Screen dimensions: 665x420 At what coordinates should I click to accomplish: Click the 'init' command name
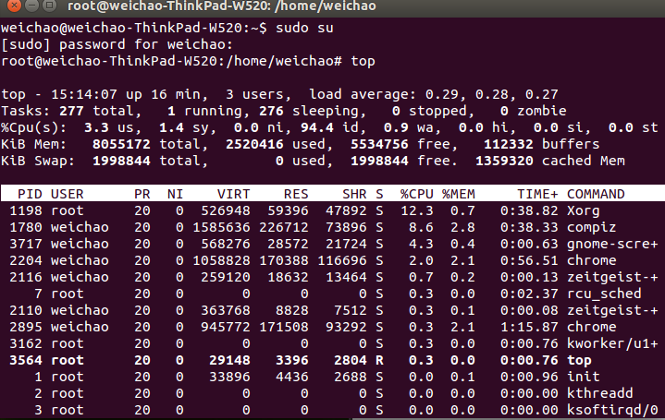coord(584,377)
